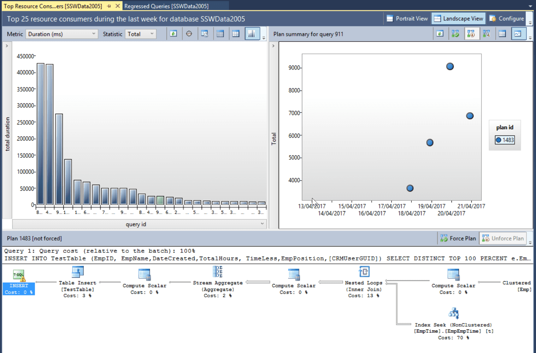Open the Statistic dropdown set to Total

(140, 34)
